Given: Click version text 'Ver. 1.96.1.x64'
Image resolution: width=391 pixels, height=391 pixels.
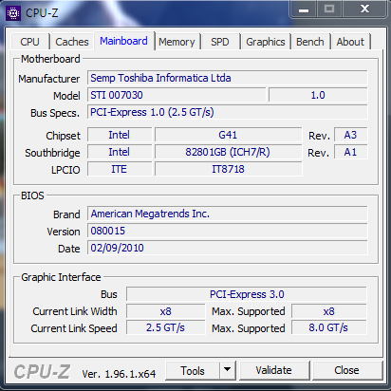Looking at the screenshot, I should [119, 374].
